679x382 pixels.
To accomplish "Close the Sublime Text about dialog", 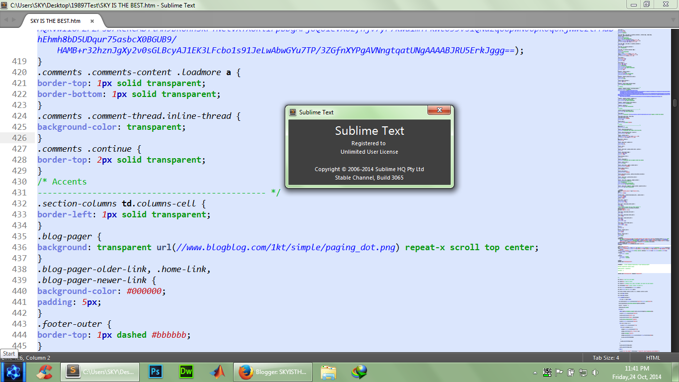I will [439, 110].
